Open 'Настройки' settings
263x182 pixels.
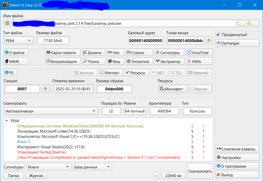click(x=237, y=157)
